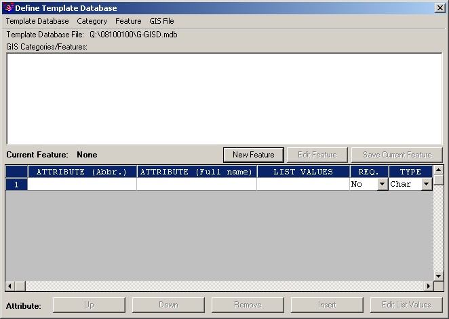
Task: Click the horizontal scrollbar right arrow
Action: tap(429, 286)
